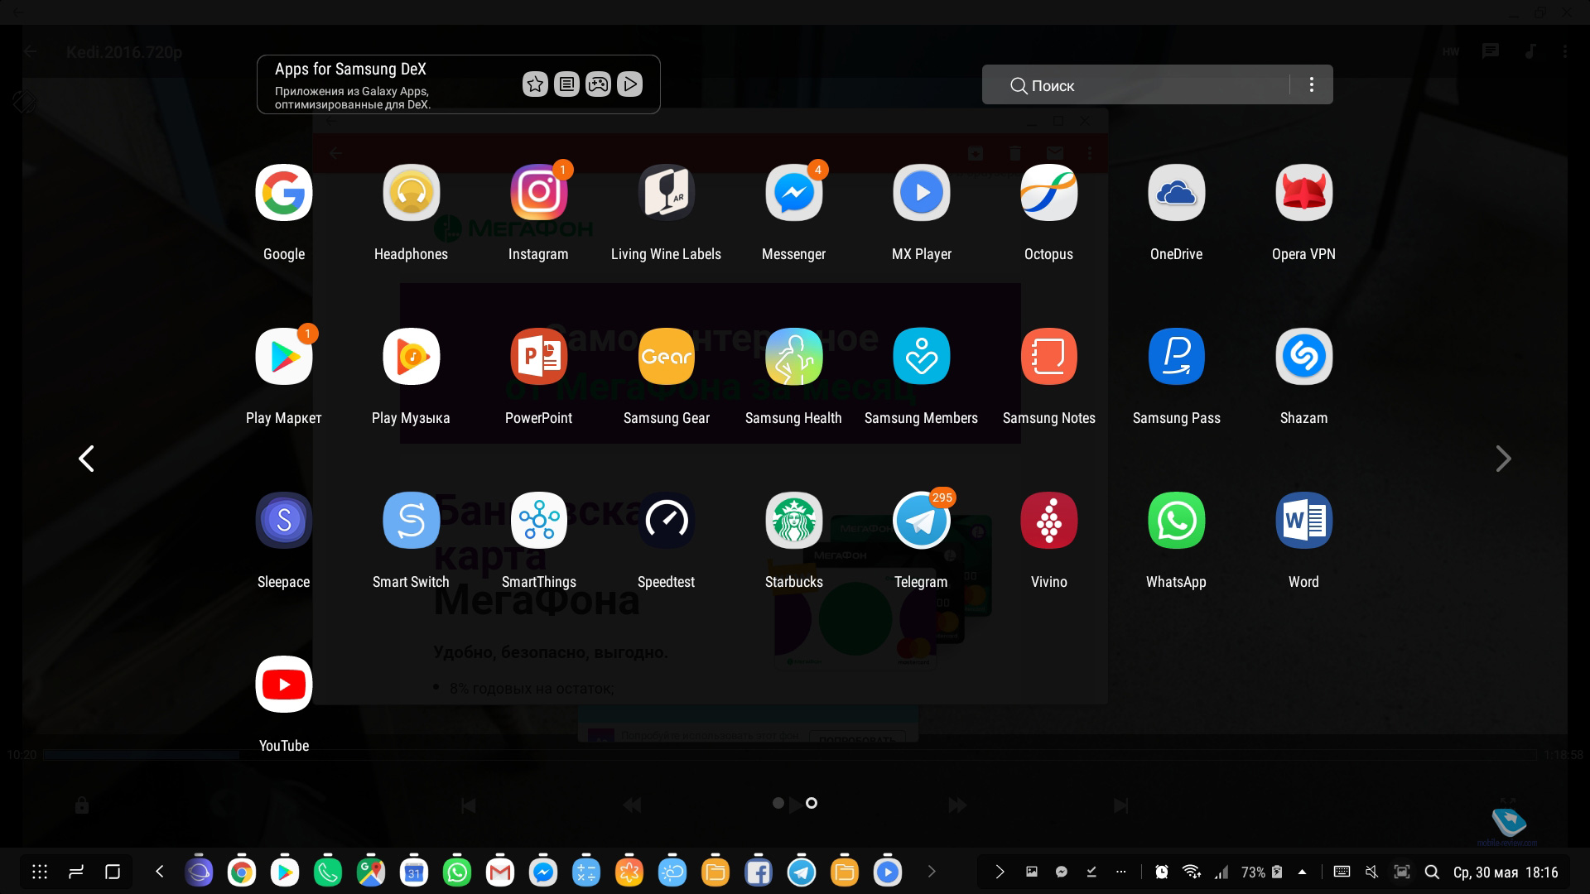Toggle sound mute in system tray
Image resolution: width=1590 pixels, height=894 pixels.
1371,872
